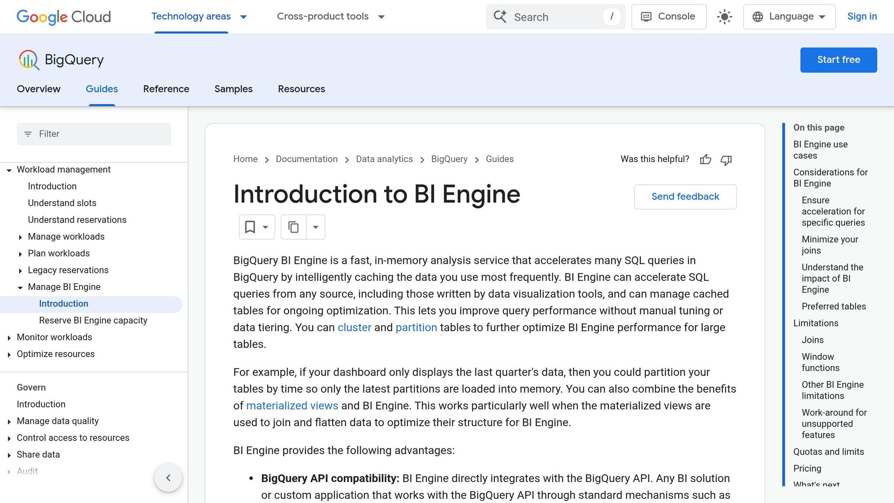Jump to Quotas and limits section
Screen dimensions: 894x503
point(829,452)
